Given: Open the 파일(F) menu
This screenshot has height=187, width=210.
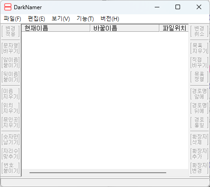Looking at the screenshot, I should (x=12, y=19).
